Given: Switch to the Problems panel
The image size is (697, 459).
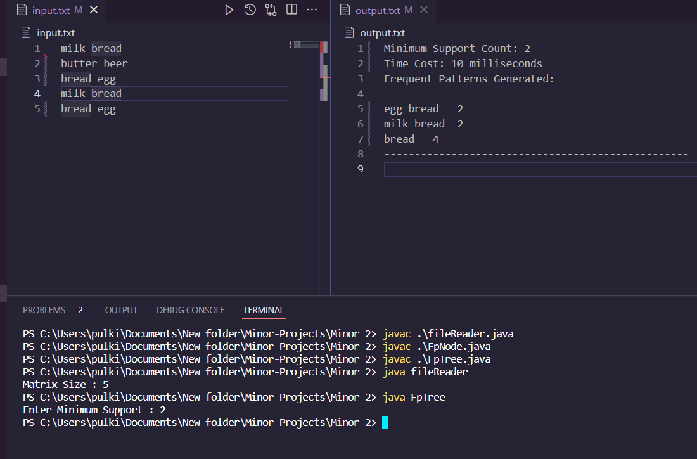Looking at the screenshot, I should click(44, 310).
